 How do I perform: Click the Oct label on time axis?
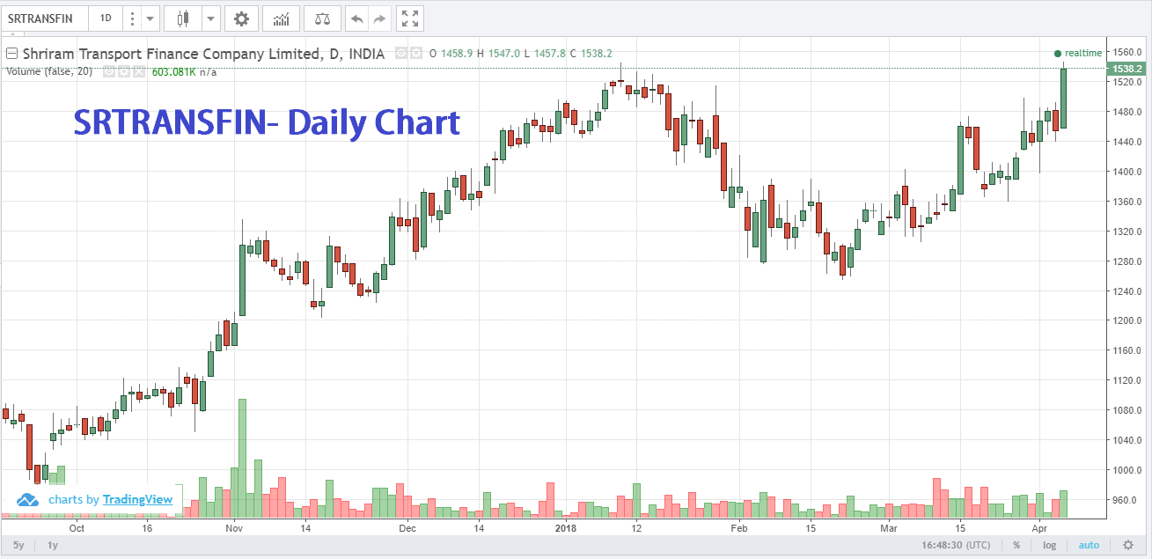[77, 529]
